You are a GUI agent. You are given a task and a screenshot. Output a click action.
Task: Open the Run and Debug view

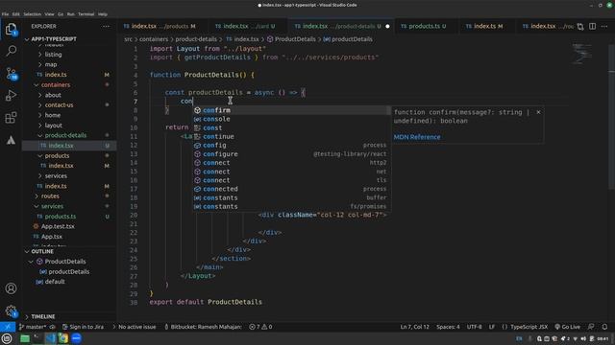pos(11,96)
